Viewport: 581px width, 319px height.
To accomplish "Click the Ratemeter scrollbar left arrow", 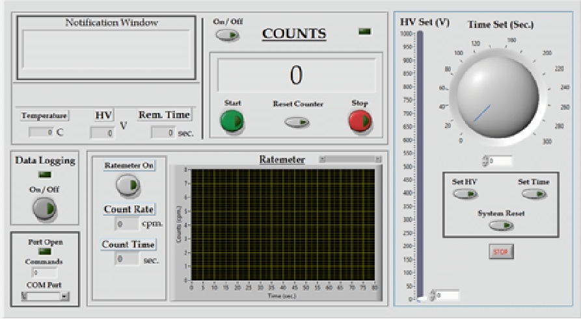I will tap(322, 159).
